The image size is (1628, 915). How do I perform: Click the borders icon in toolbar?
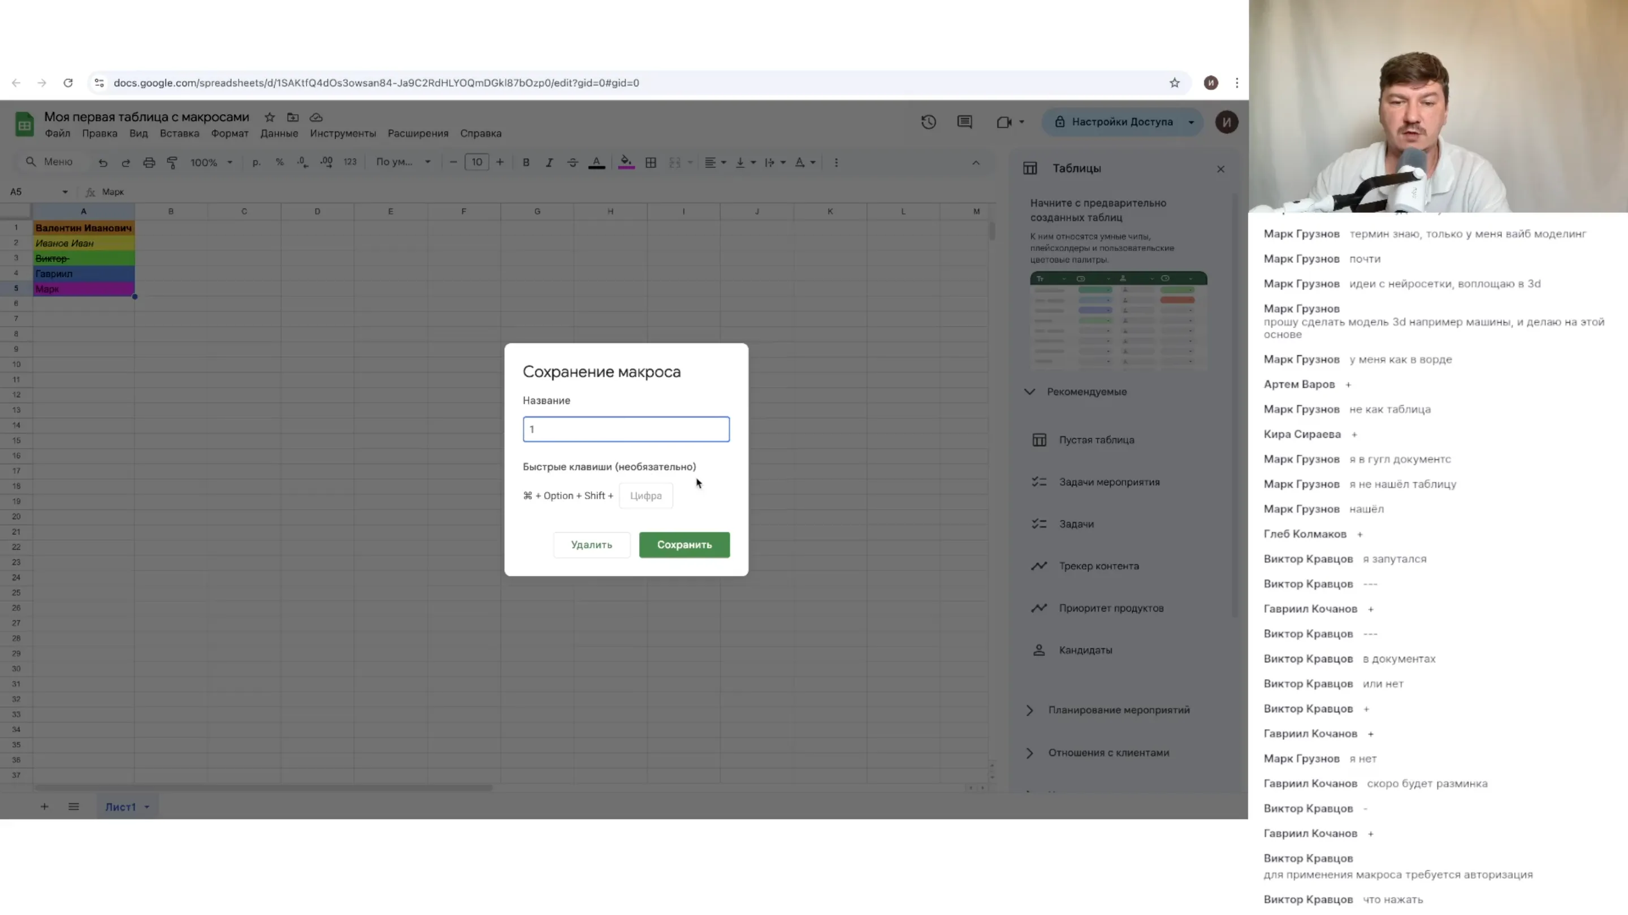click(650, 162)
